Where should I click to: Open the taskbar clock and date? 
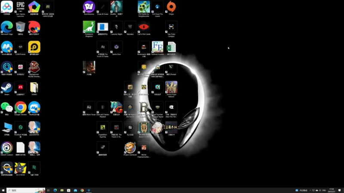click(x=332, y=190)
